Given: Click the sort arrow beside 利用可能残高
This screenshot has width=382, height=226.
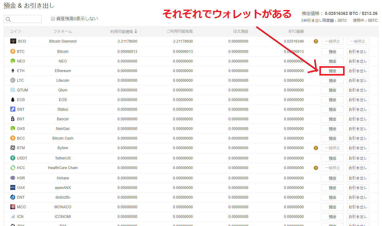Looking at the screenshot, I should click(x=136, y=31).
